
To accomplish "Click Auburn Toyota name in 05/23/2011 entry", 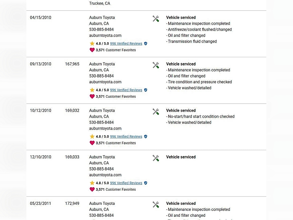I will 102,204.
